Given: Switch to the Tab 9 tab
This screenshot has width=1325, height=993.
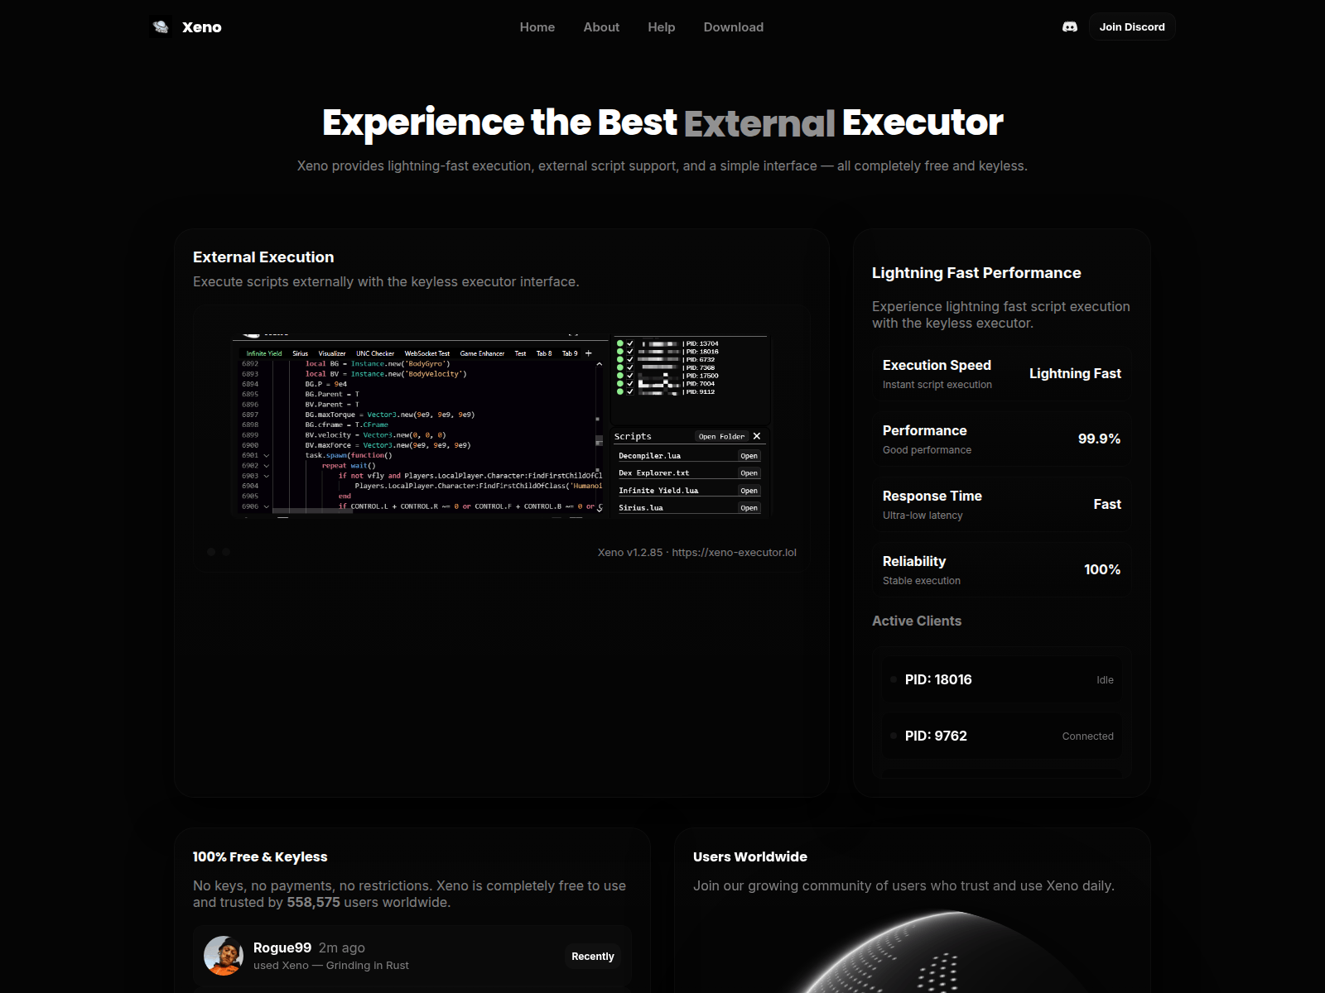Looking at the screenshot, I should [x=570, y=353].
